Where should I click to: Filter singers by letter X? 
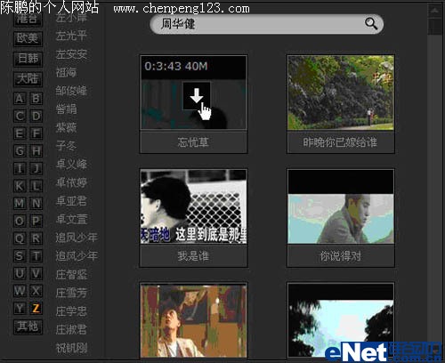36,291
